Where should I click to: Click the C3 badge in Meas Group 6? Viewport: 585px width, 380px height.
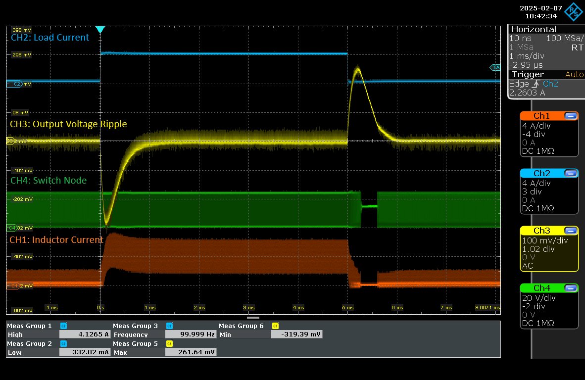[x=275, y=326]
